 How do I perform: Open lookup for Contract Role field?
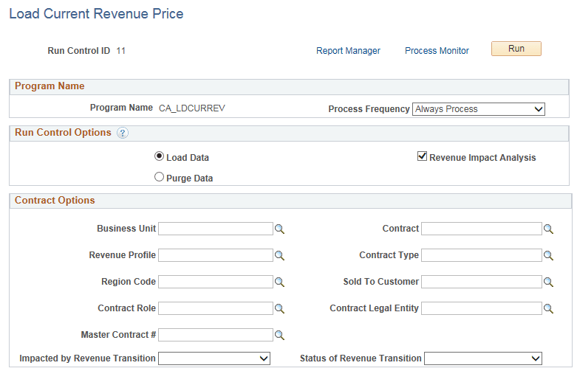click(280, 308)
